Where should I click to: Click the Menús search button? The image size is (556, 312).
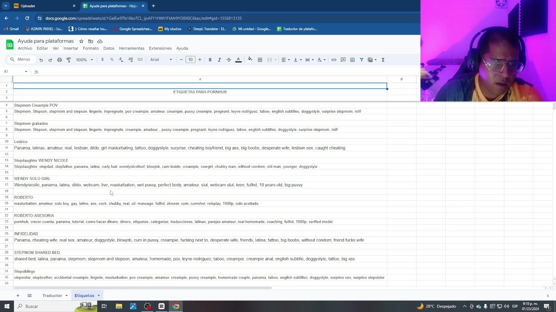click(x=20, y=60)
